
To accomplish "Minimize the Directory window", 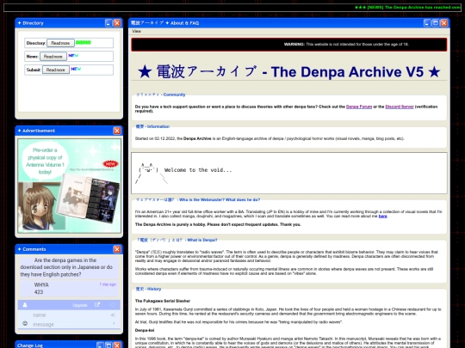I will pyautogui.click(x=108, y=23).
